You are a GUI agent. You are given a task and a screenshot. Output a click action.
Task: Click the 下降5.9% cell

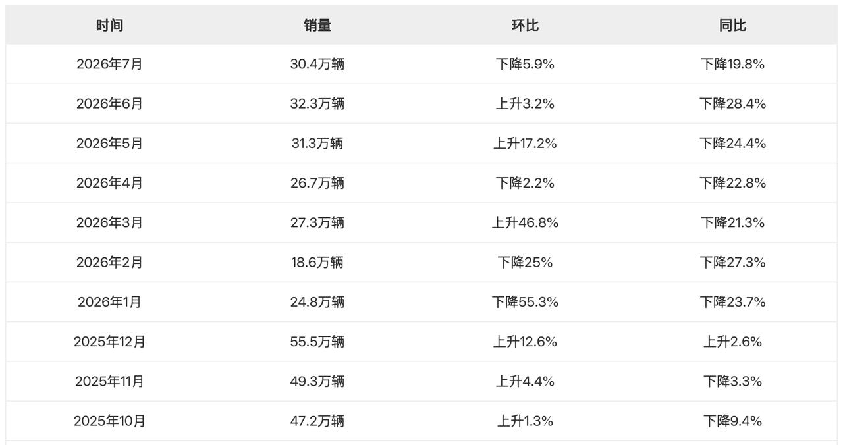[x=525, y=65]
